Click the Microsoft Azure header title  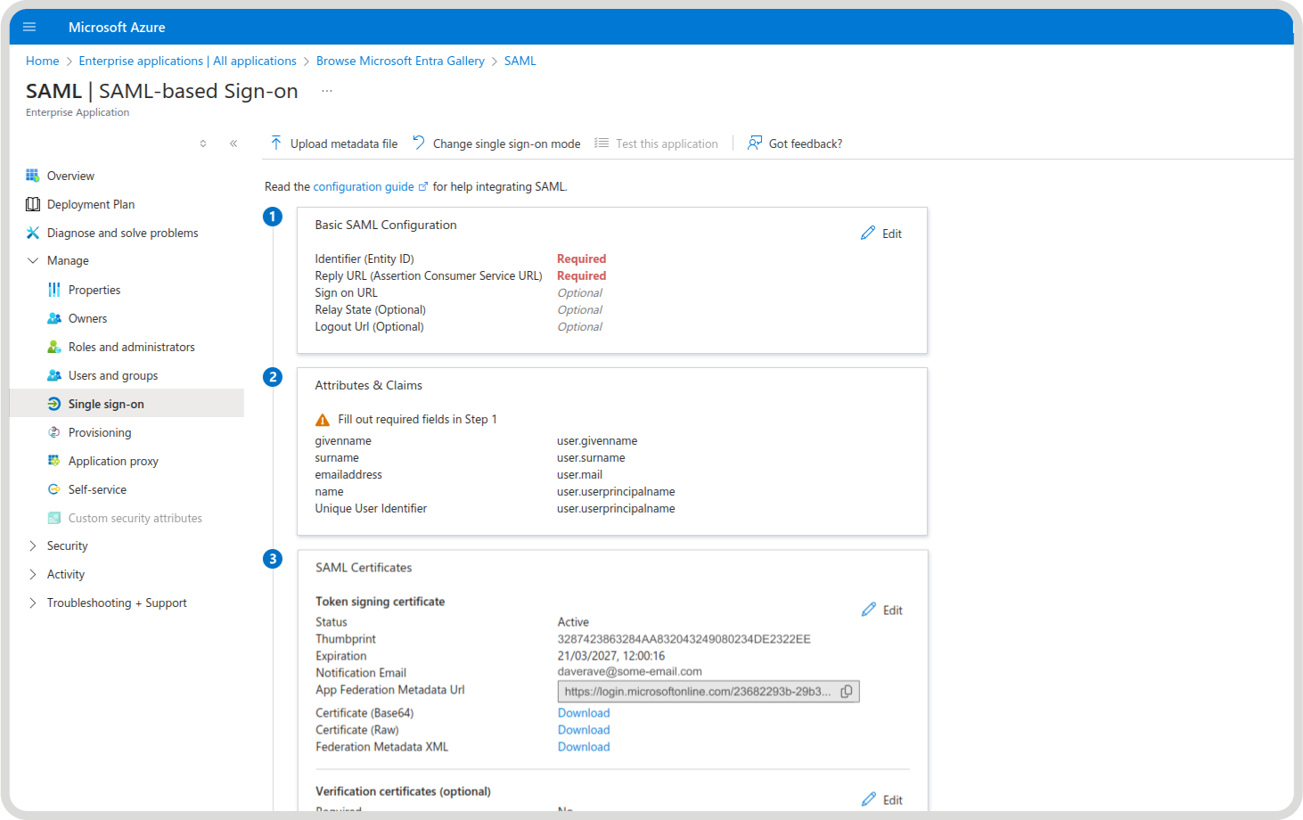point(117,27)
